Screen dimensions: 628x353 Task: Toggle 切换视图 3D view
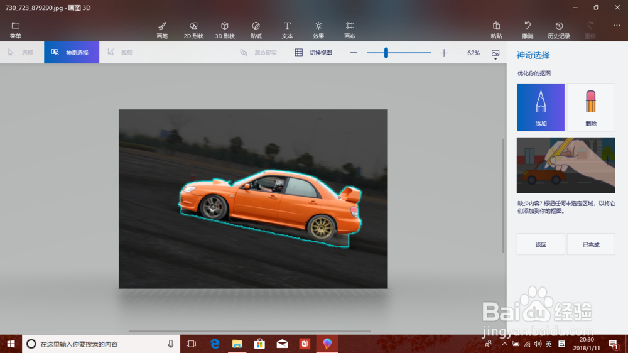[x=313, y=53]
